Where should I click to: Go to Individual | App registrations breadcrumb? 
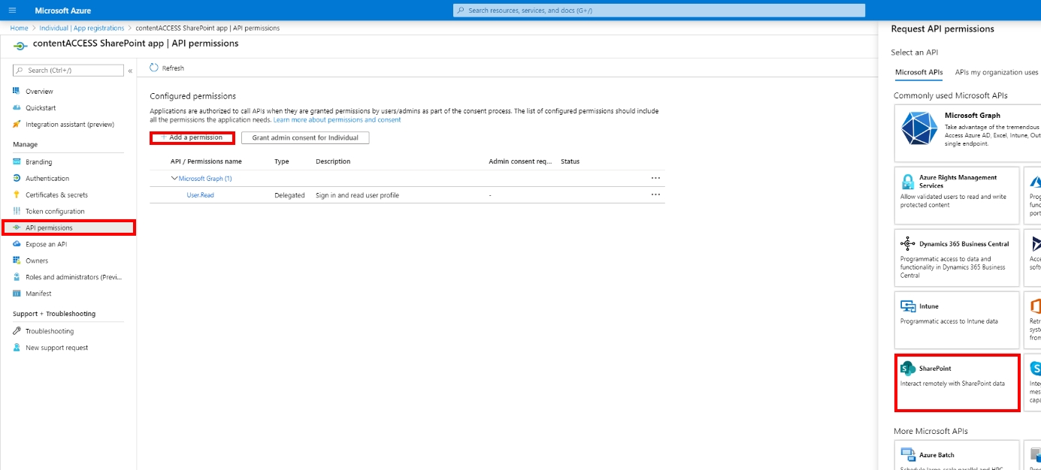point(82,28)
